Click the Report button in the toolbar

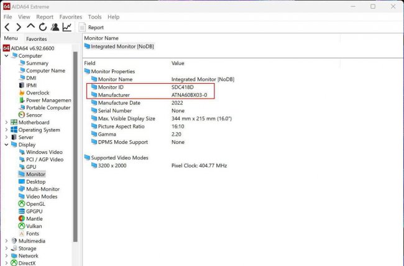[91, 27]
